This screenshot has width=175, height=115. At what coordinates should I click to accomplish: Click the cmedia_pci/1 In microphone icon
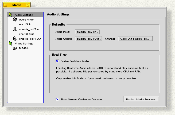tap(15, 29)
